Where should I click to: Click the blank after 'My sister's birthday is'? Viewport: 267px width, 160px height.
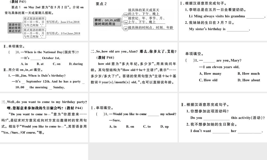(x=238, y=29)
